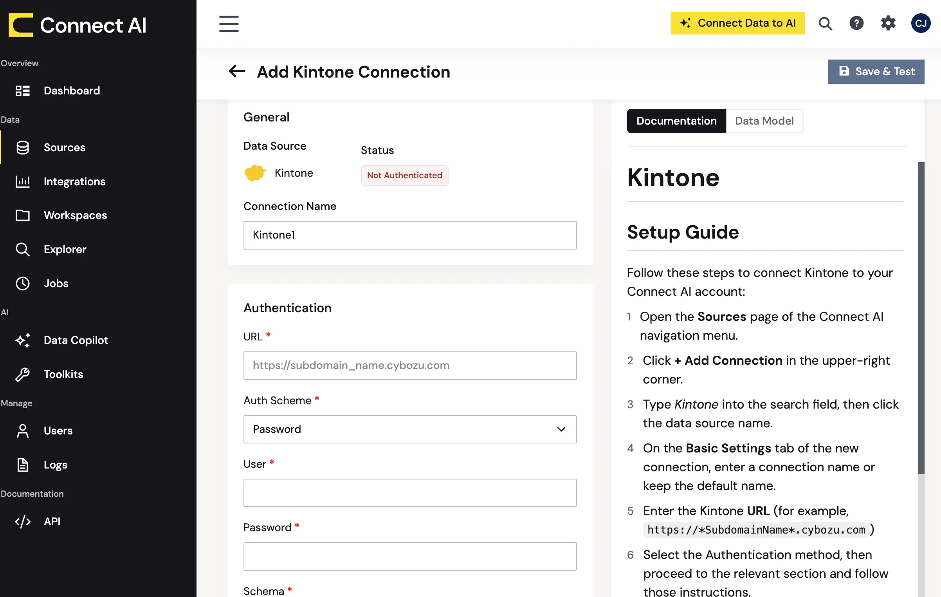Click the Auth Scheme chevron arrow
Viewport: 941px width, 597px height.
pos(561,429)
